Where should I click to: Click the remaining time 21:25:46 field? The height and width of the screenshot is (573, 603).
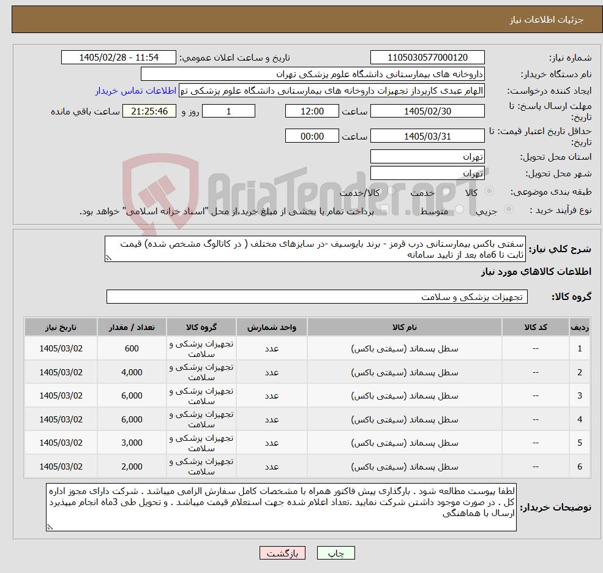(149, 111)
